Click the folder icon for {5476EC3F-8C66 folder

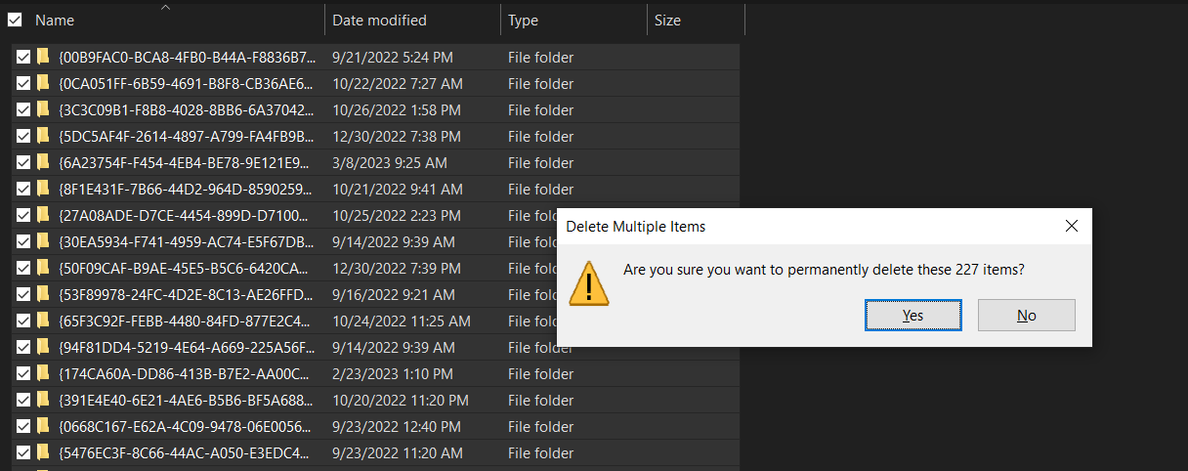[x=43, y=452]
